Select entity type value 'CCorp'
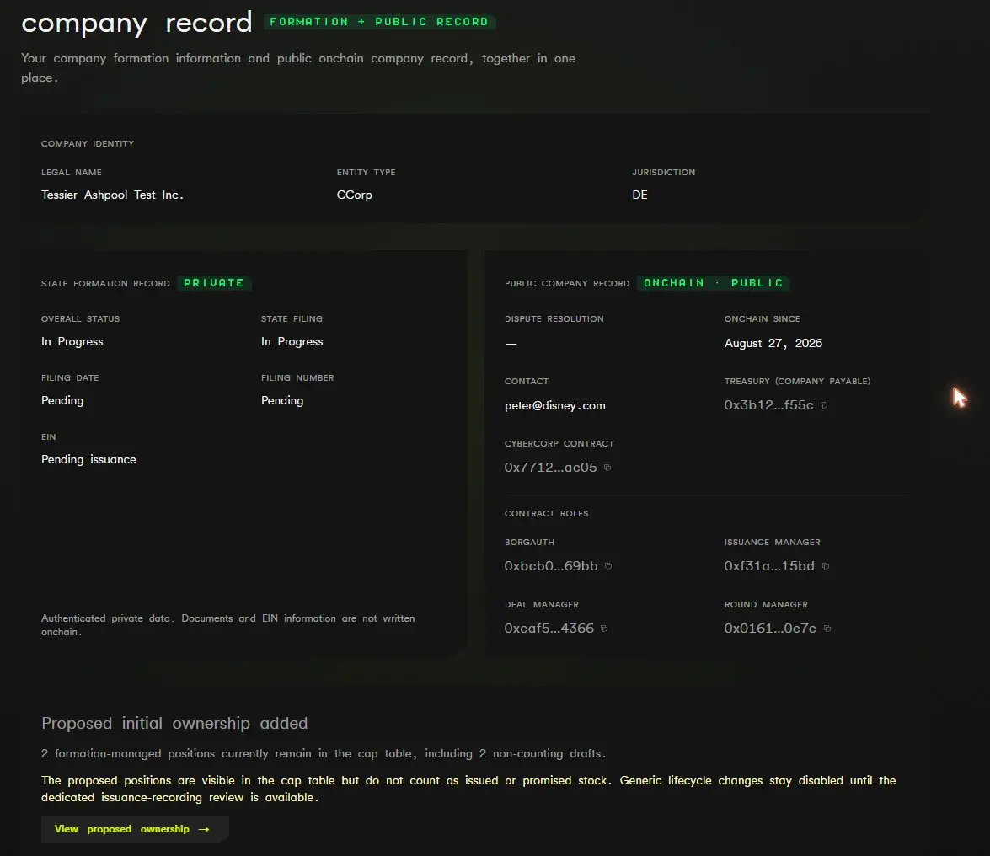990x856 pixels. coord(354,195)
